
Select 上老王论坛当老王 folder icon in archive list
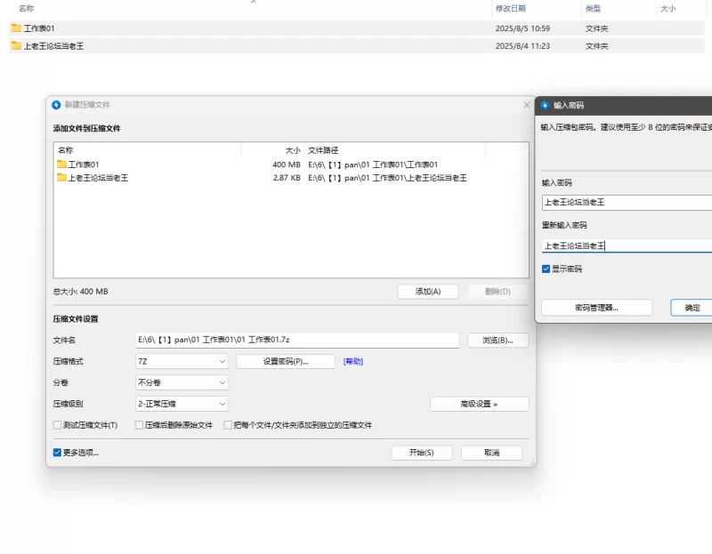62,178
